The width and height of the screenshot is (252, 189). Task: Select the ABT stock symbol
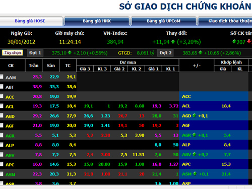pos(10,87)
